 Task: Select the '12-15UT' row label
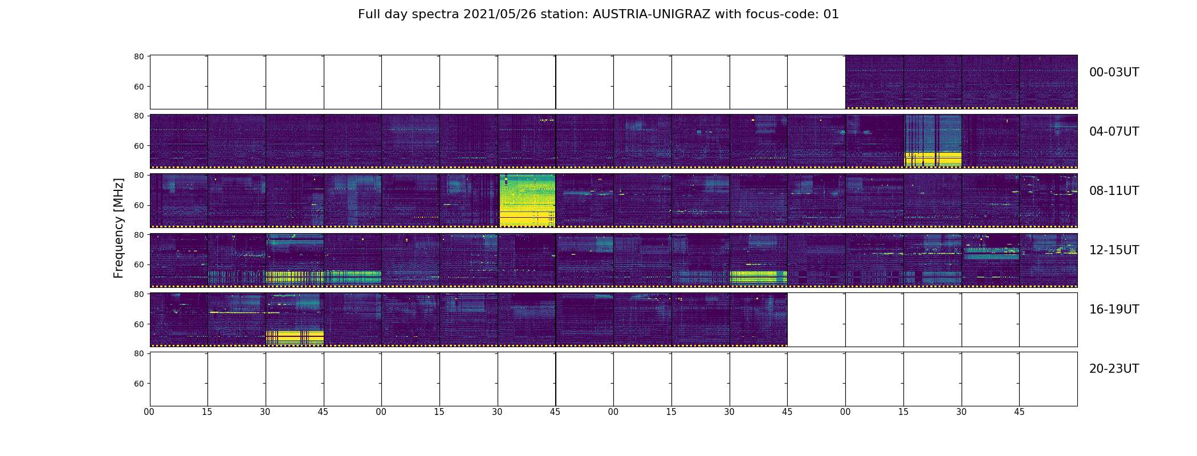click(1114, 250)
